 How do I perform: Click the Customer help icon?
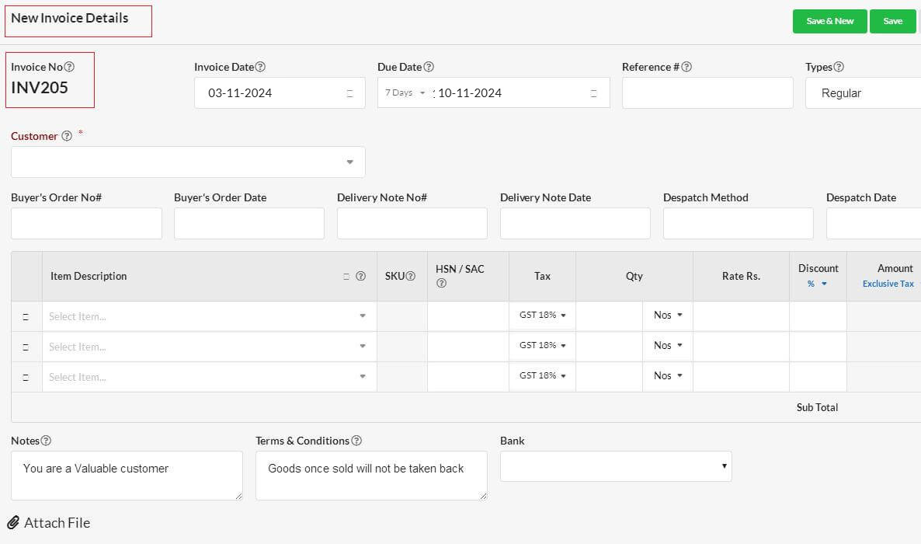click(67, 136)
